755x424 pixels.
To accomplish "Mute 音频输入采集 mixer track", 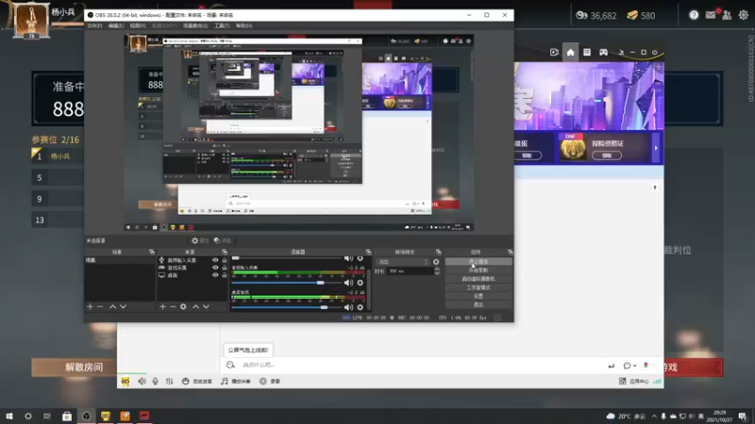I will pos(348,283).
